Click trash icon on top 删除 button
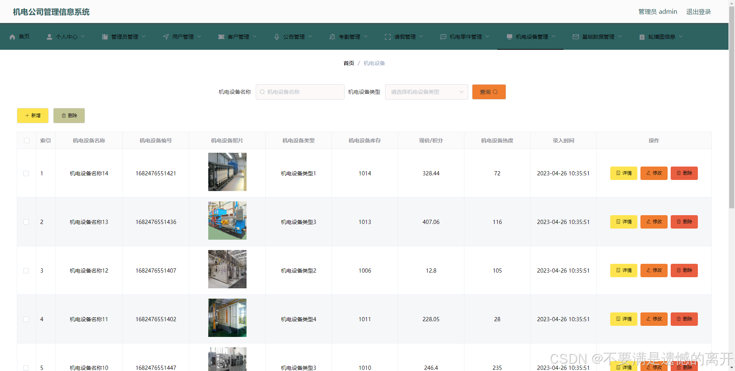 64,116
